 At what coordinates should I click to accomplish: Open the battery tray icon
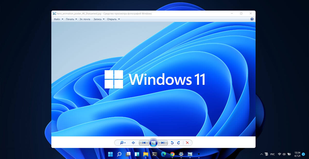[289, 154]
